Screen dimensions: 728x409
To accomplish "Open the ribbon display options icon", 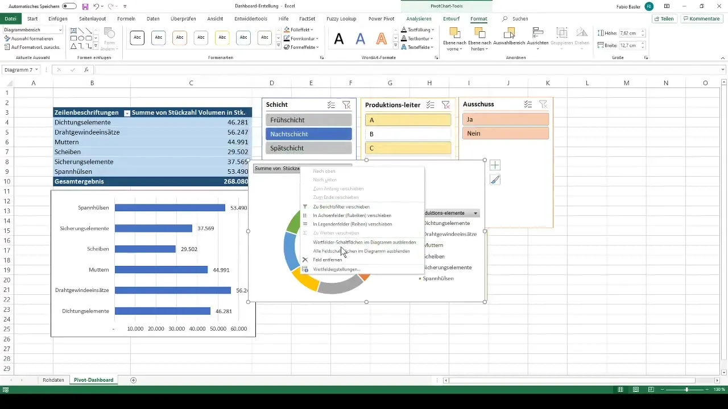I will click(x=667, y=6).
